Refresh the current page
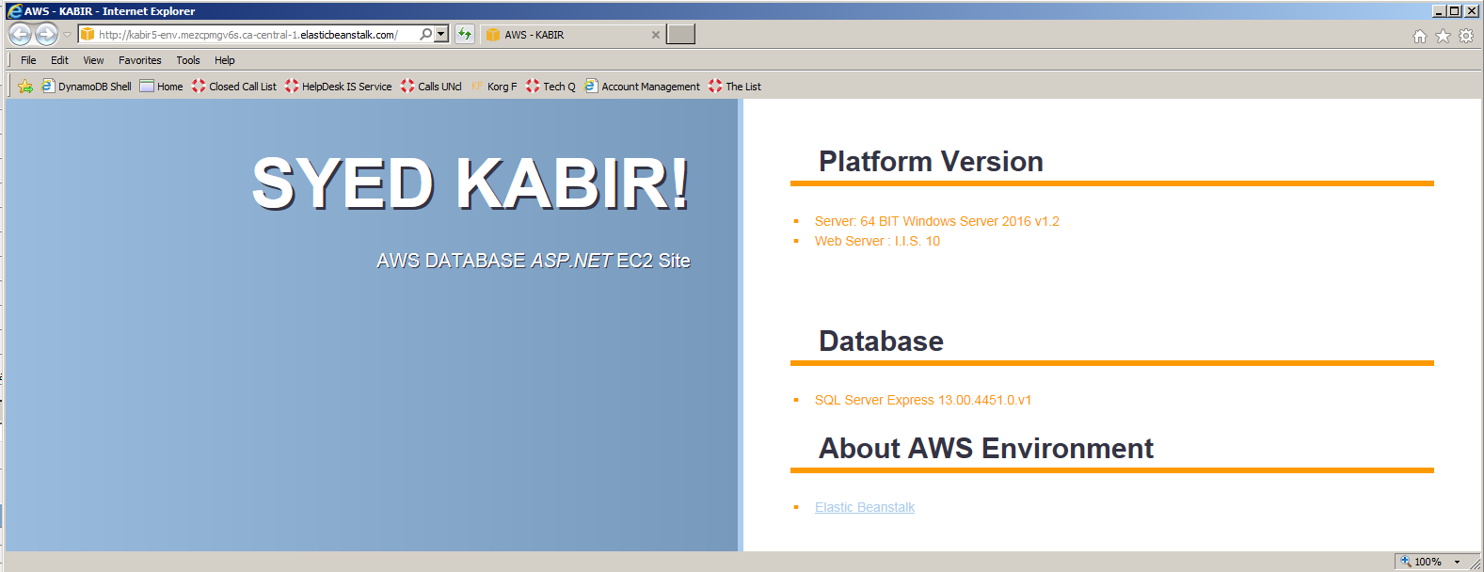Screen dimensions: 1484x572 point(465,34)
